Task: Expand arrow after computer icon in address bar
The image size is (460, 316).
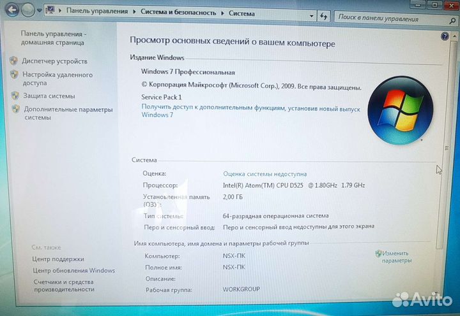Action: click(60, 11)
